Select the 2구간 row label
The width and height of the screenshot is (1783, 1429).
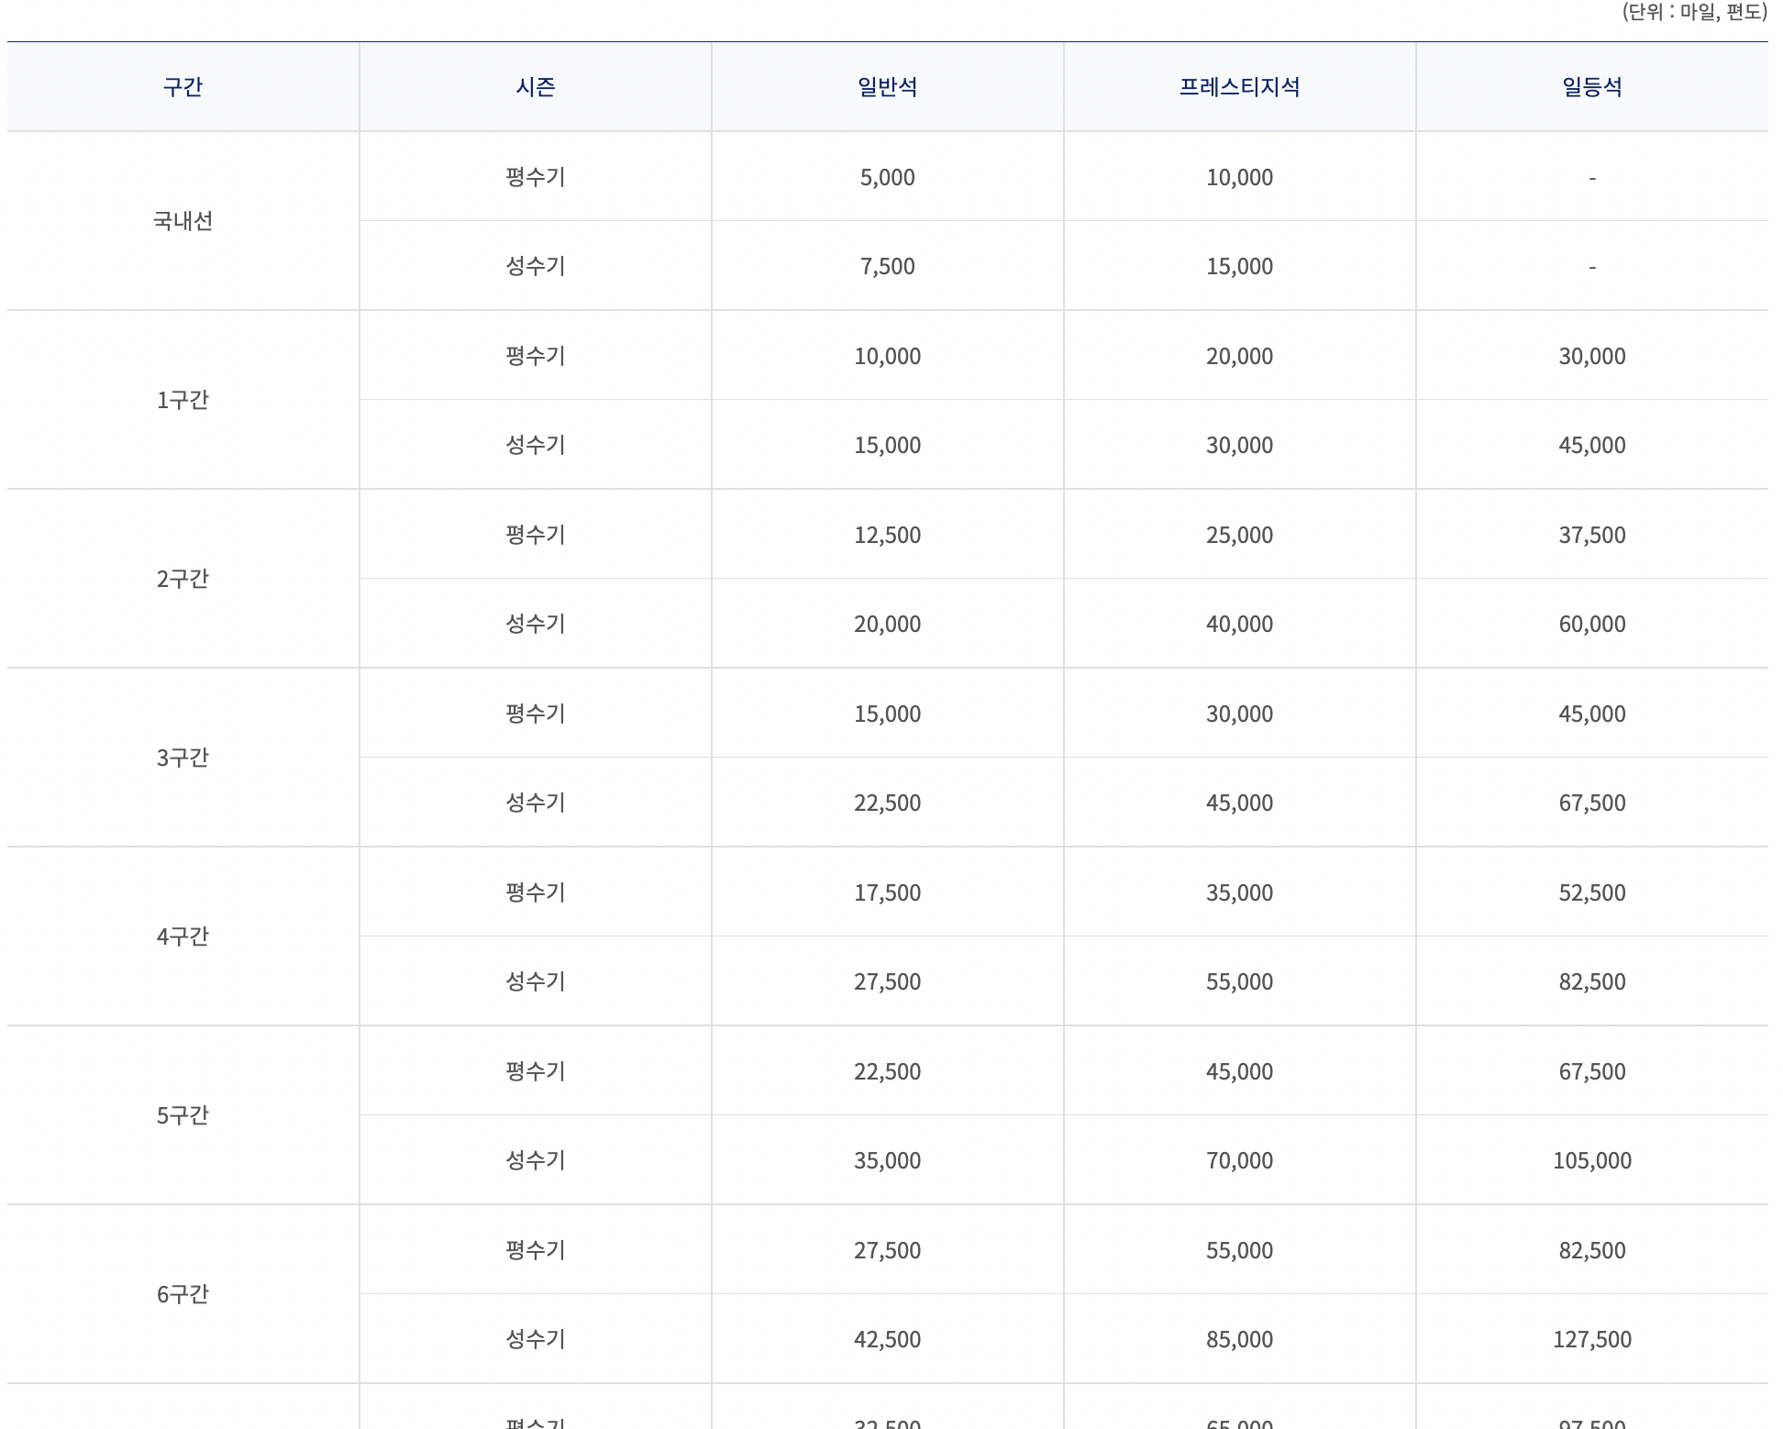[183, 579]
